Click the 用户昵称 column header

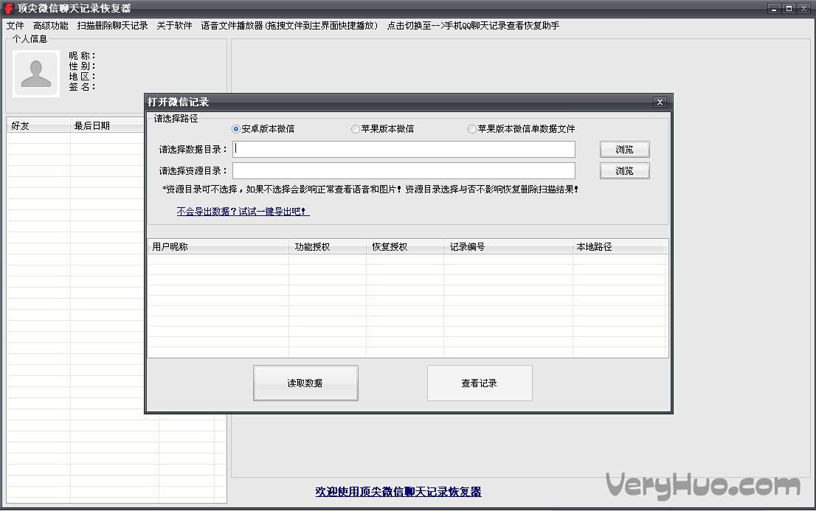218,247
